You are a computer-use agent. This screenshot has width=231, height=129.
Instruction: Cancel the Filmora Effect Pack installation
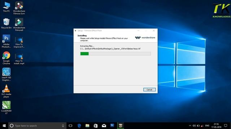click(149, 90)
